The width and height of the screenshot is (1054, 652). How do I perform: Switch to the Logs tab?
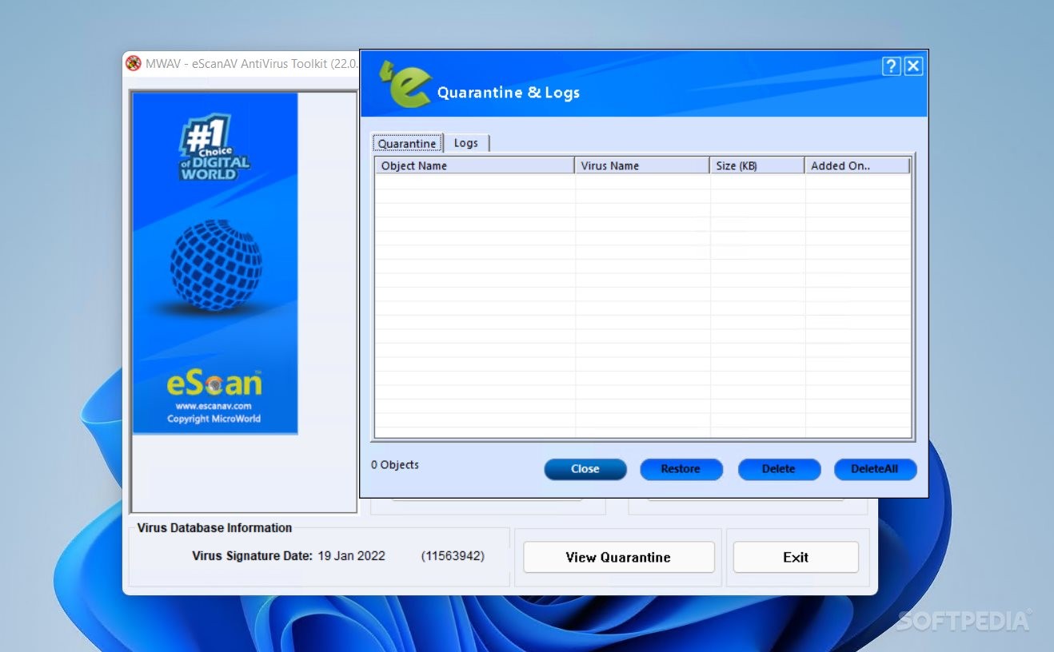coord(465,143)
